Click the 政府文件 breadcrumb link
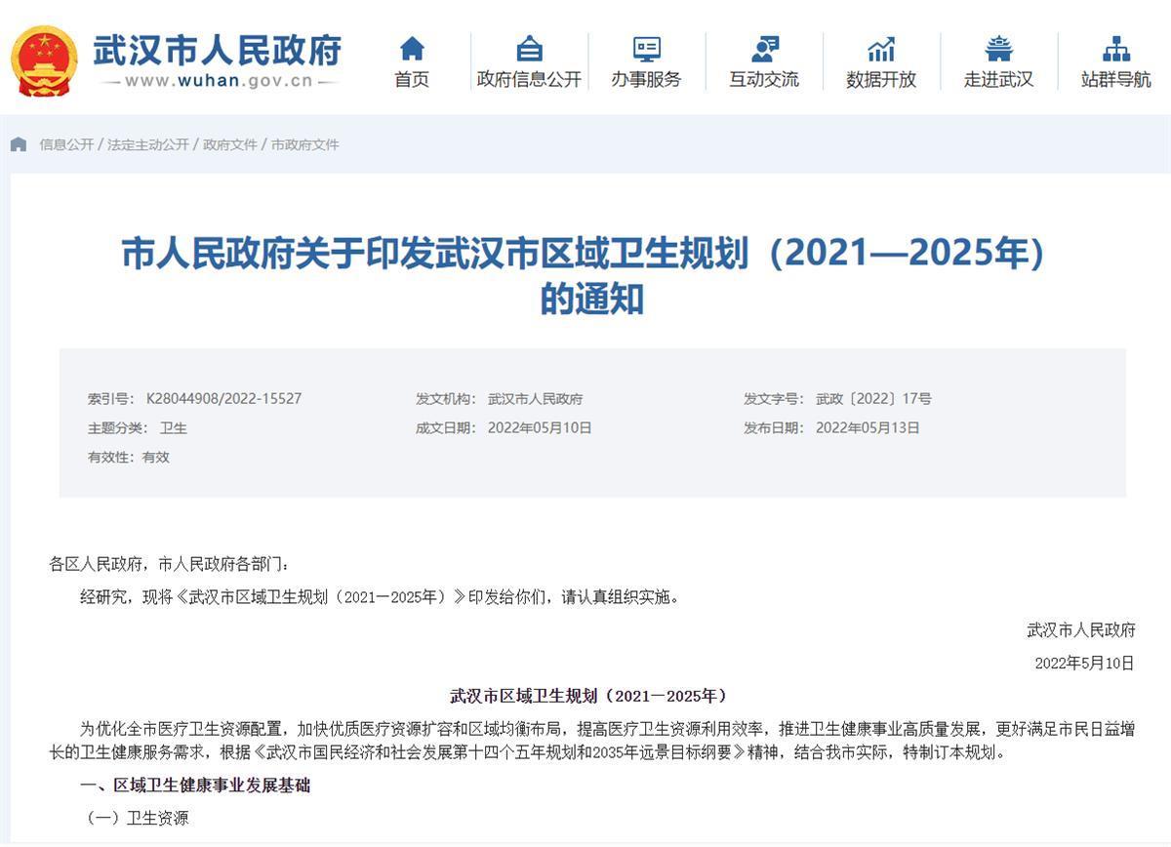Image resolution: width=1171 pixels, height=847 pixels. [230, 144]
